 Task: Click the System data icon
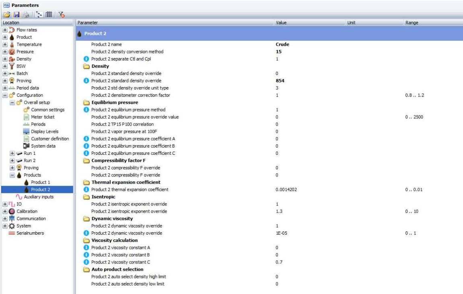point(26,146)
